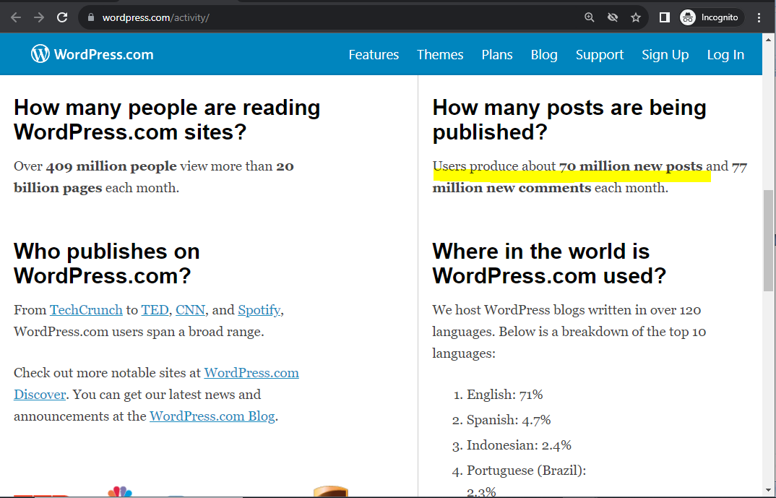Open the zoom magnifier icon in address bar
Screen dimensions: 776x498
pos(589,17)
